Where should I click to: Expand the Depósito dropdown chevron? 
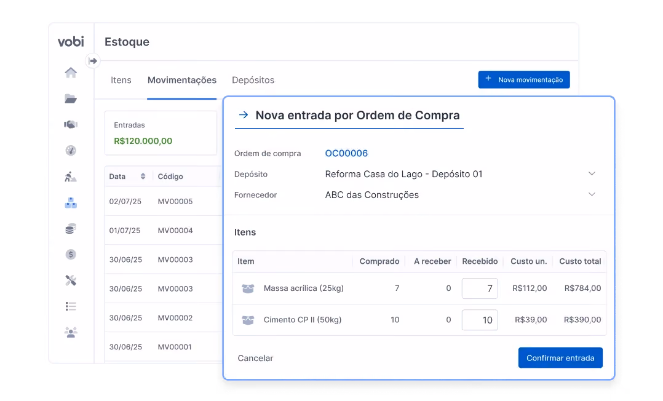[x=592, y=173]
